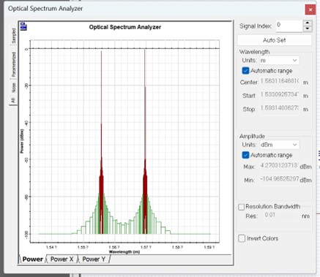Open the Amplitude Units dBm dropdown
The height and width of the screenshot is (277, 320).
coord(280,145)
